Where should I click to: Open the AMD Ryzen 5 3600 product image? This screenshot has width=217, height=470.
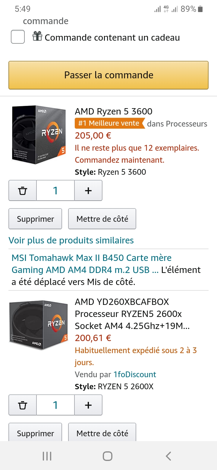[x=39, y=135]
